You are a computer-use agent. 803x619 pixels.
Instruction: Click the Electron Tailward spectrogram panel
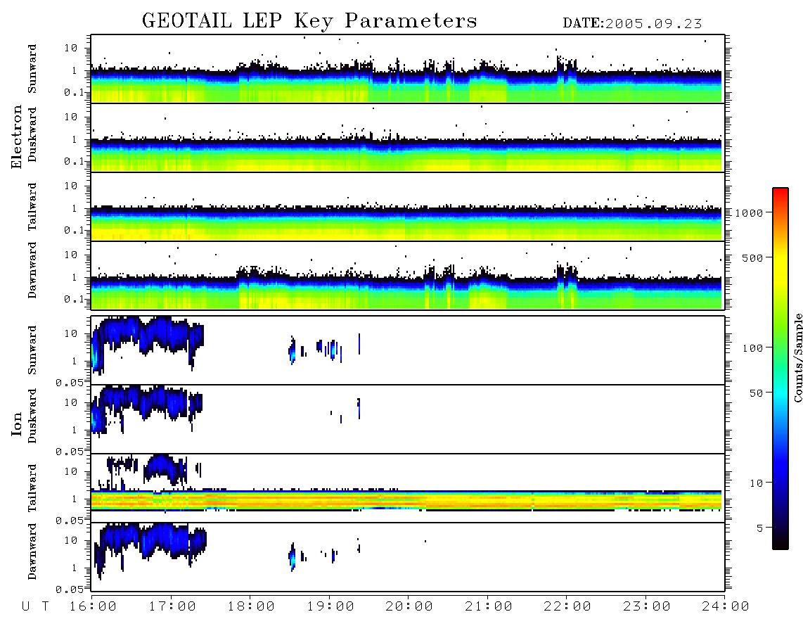point(408,207)
